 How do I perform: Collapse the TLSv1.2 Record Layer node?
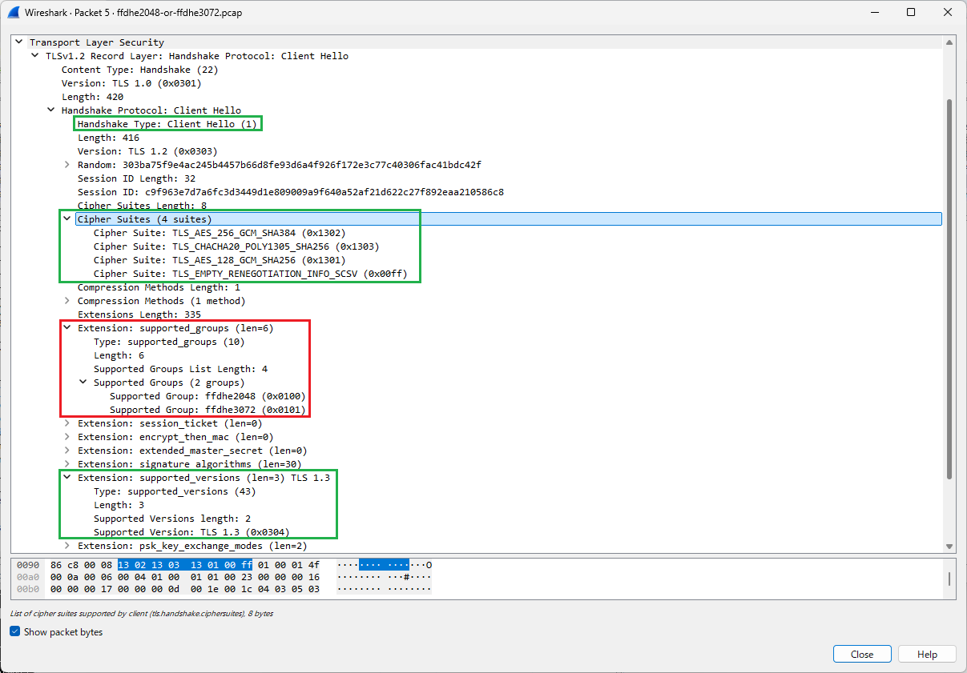click(35, 56)
